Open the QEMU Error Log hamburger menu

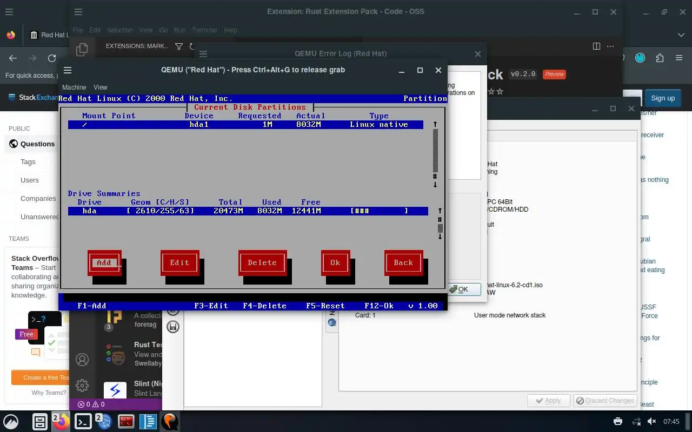click(203, 54)
